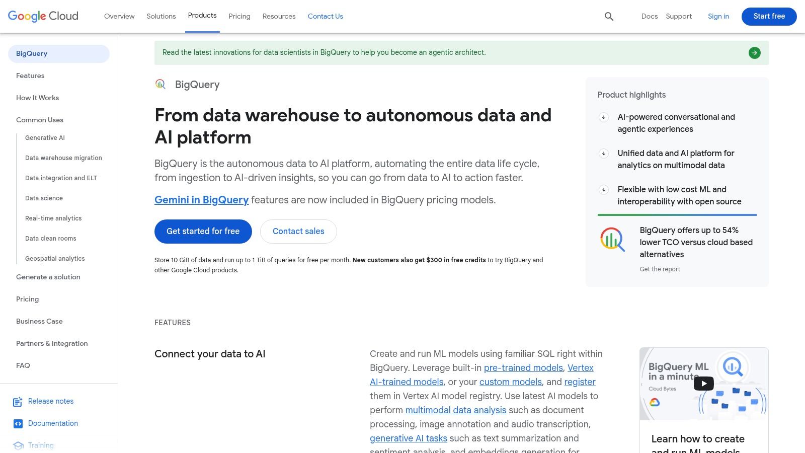Click the Start free button
805x453 pixels.
pyautogui.click(x=769, y=16)
